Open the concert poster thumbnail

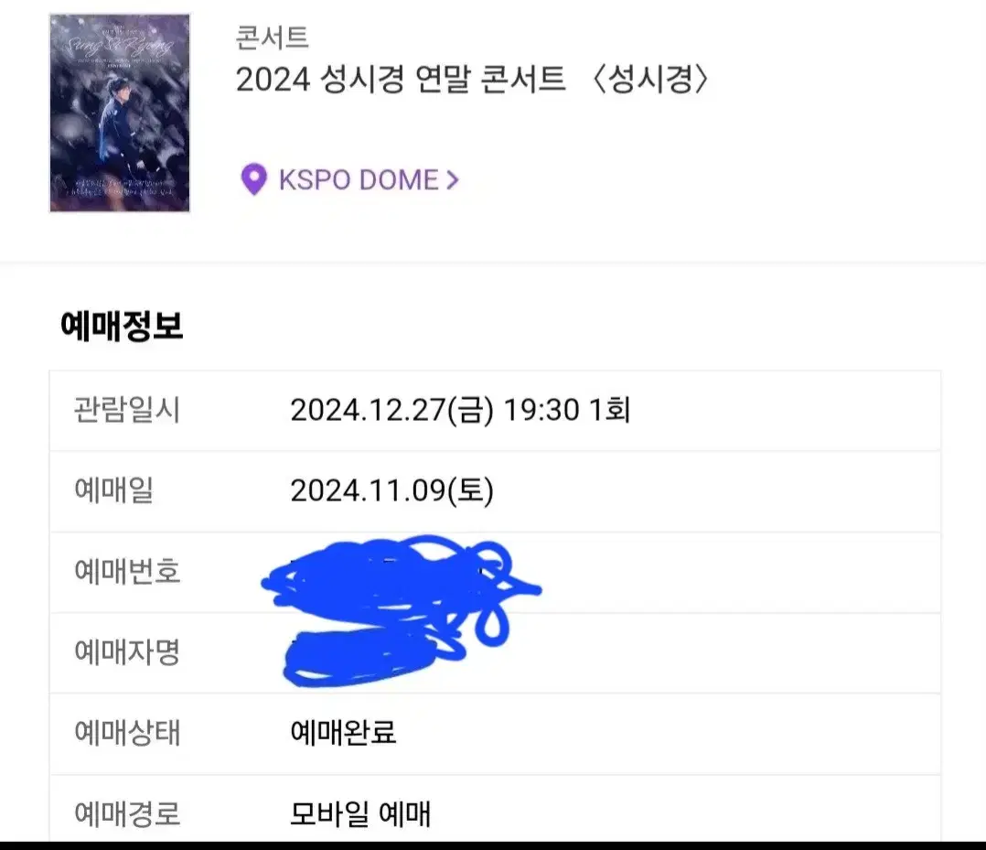point(120,113)
